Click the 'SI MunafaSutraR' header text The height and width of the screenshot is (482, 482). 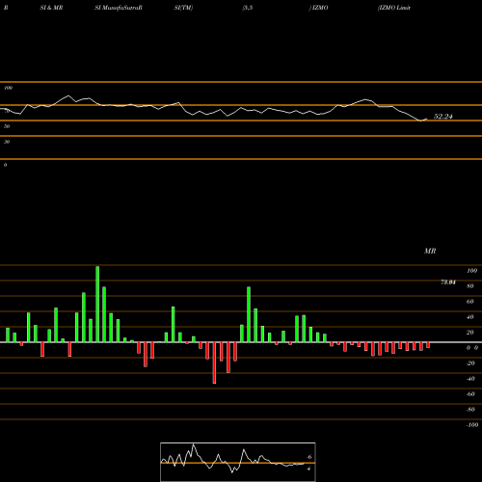(119, 8)
